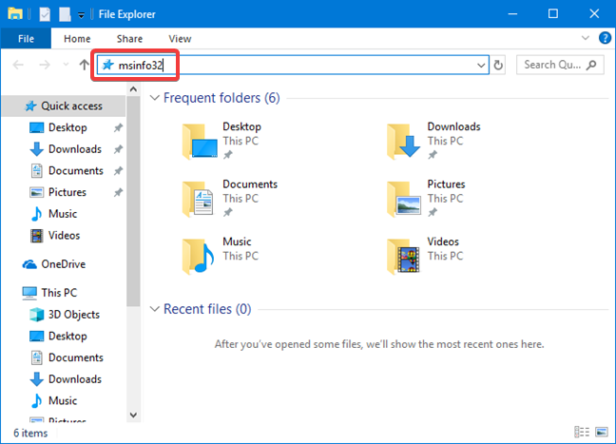Click the This PC monitor icon
Viewport: 616px width, 444px height.
pyautogui.click(x=29, y=293)
